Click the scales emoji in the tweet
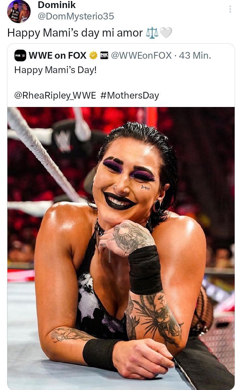Viewport: 236px width, 390px height. 152,33
